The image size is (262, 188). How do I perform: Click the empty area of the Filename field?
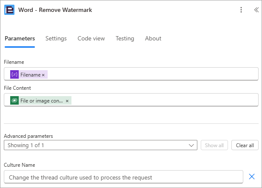pyautogui.click(x=152, y=74)
